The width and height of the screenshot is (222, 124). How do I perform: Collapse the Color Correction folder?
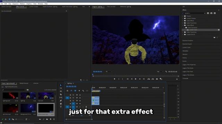tap(184, 28)
